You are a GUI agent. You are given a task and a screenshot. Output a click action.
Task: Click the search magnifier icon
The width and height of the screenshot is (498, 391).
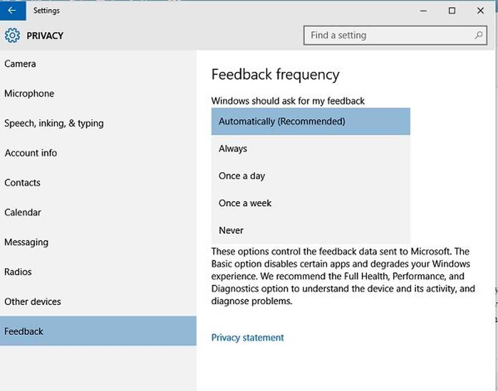click(x=479, y=35)
